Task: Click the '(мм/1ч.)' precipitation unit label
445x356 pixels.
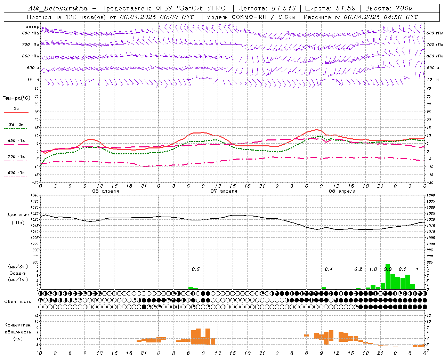Action: click(x=18, y=280)
